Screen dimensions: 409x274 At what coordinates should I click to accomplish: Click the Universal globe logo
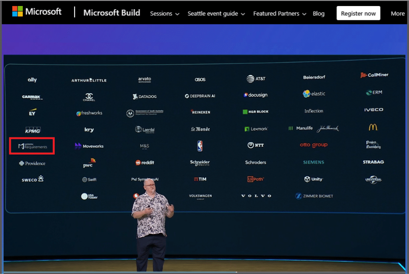pos(373,179)
